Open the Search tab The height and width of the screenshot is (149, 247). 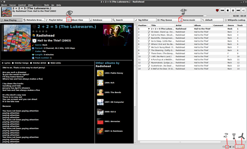(x=123, y=20)
